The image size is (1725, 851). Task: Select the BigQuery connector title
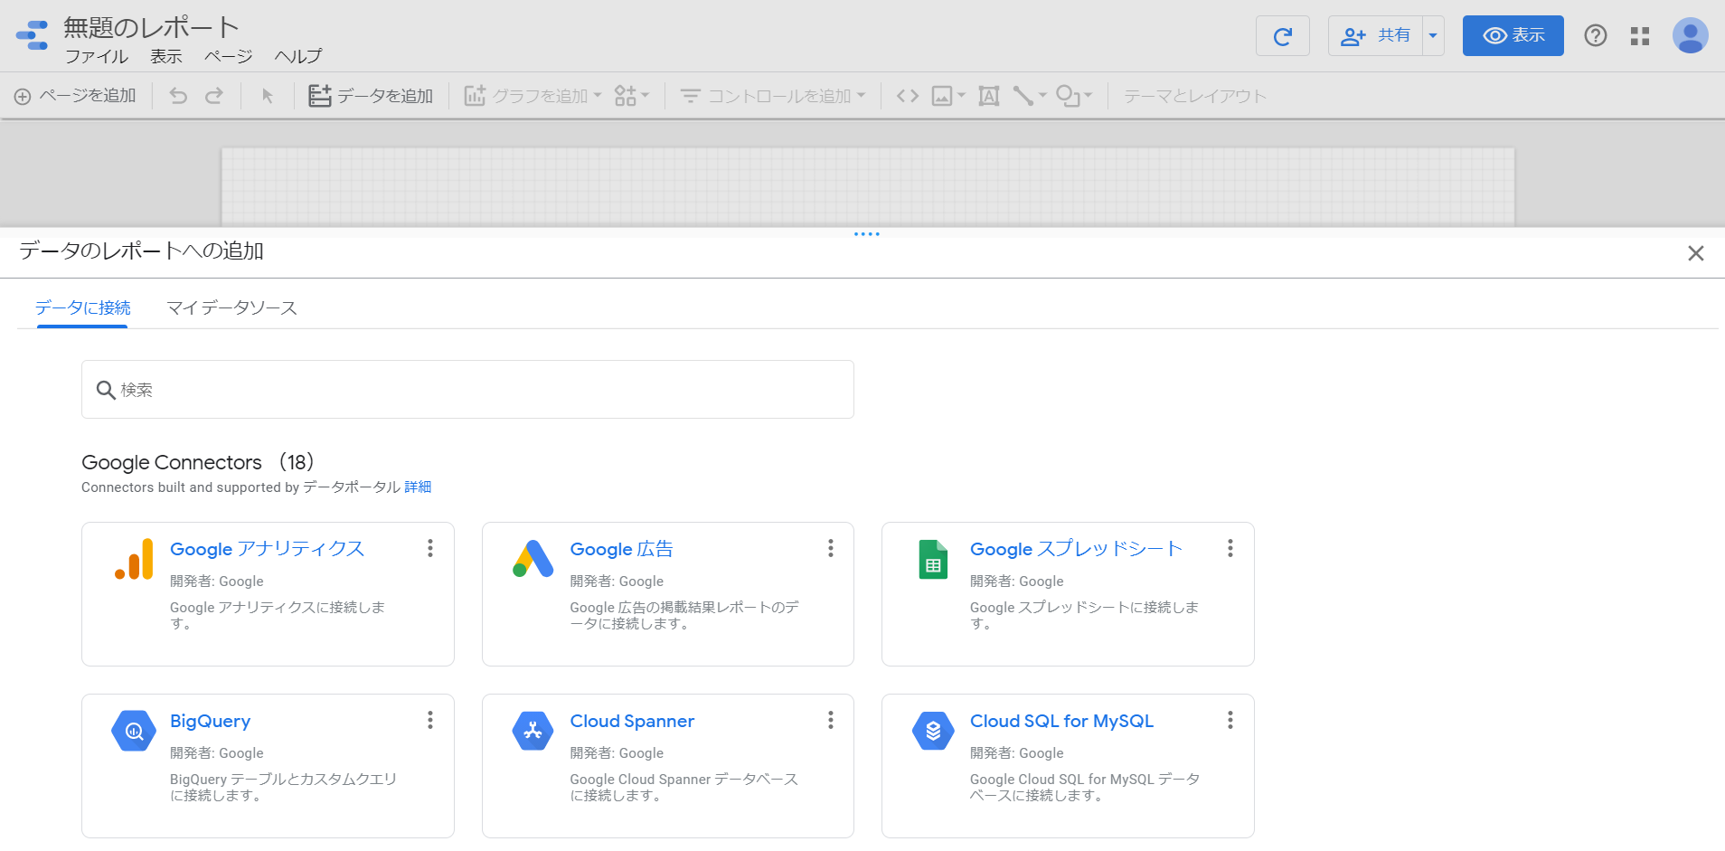tap(211, 721)
